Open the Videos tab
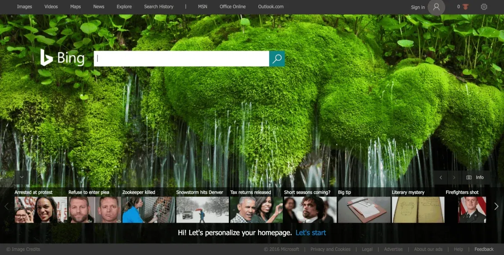The image size is (504, 255). (x=51, y=7)
